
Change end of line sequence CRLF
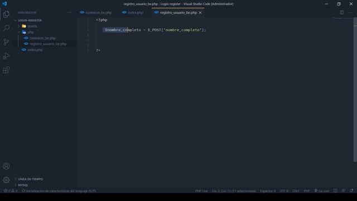tap(296, 191)
